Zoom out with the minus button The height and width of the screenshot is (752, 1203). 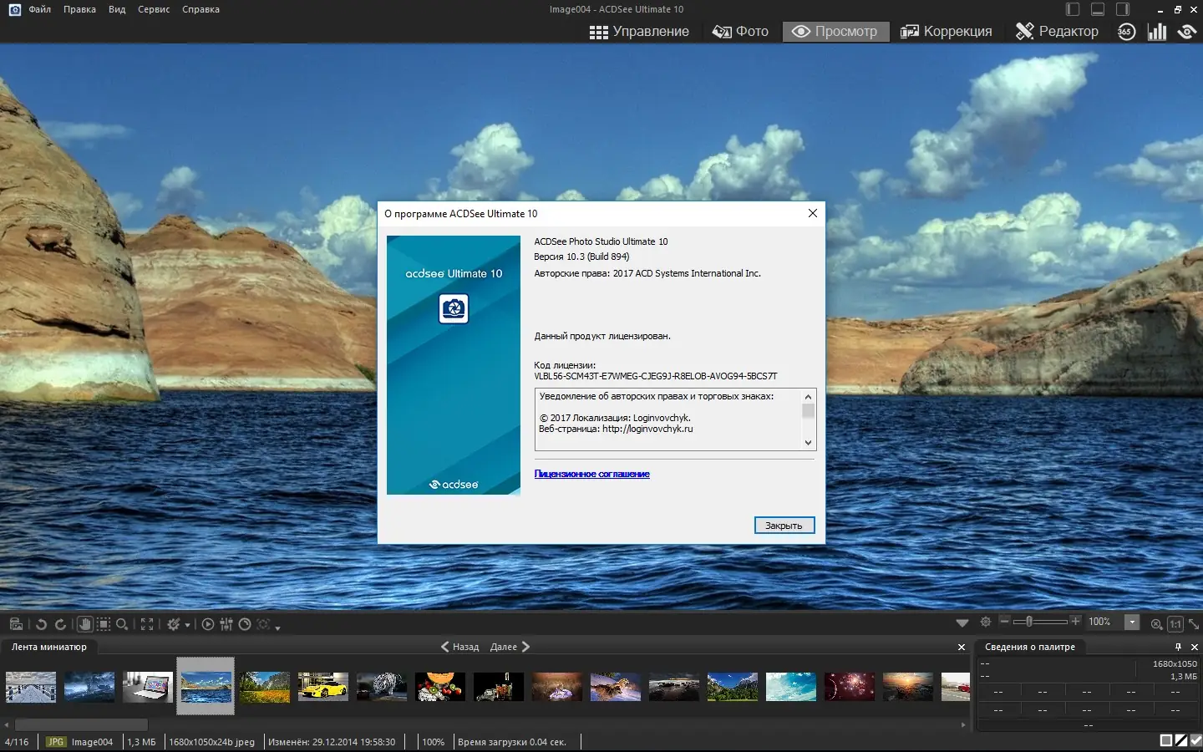(1004, 621)
